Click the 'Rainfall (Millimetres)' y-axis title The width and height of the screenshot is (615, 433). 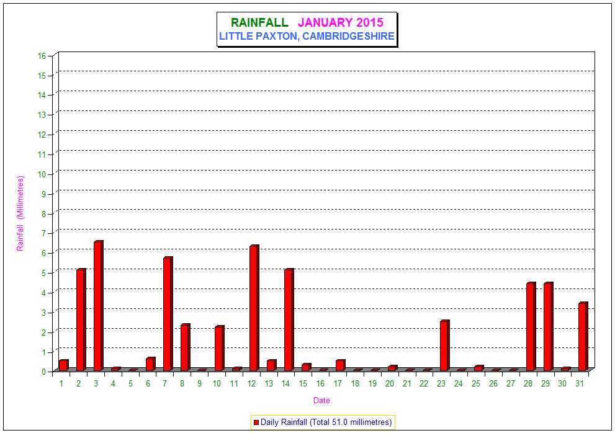(x=20, y=213)
